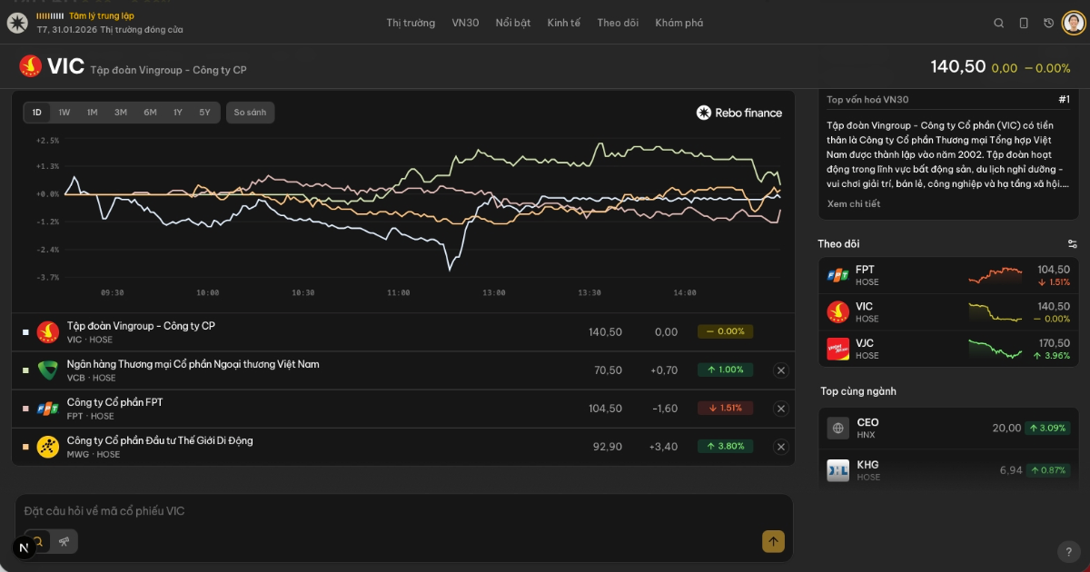Image resolution: width=1090 pixels, height=572 pixels.
Task: Click the So sánh comparison button
Action: click(x=250, y=112)
